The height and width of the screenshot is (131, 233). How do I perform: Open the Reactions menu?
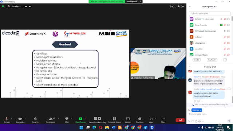coord(139,120)
